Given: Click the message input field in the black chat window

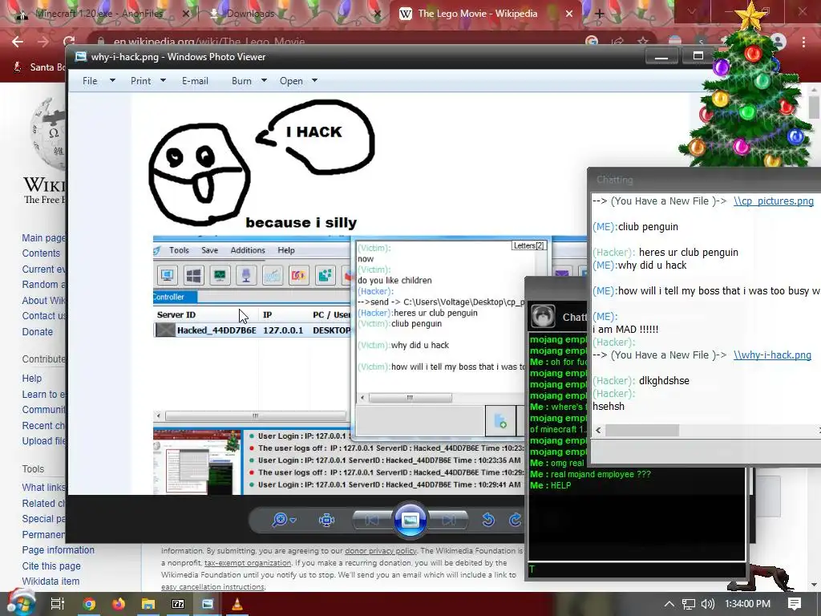Looking at the screenshot, I should coord(637,569).
